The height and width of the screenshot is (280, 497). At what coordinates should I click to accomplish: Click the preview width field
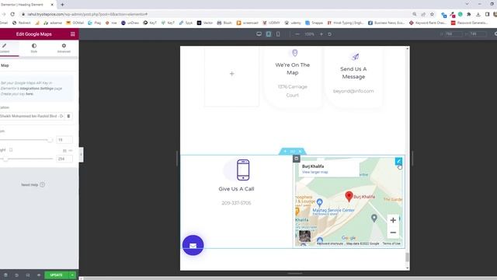coord(453,34)
